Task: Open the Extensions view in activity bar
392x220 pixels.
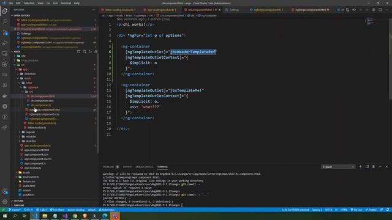Action: pyautogui.click(x=5, y=64)
